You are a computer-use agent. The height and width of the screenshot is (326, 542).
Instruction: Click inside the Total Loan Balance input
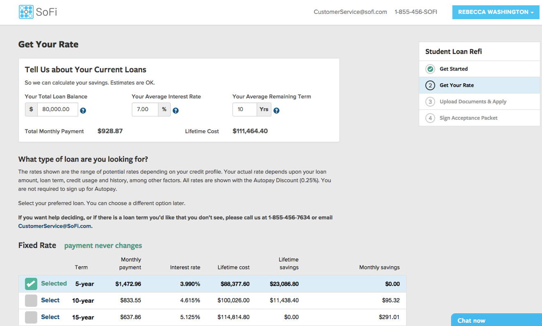pyautogui.click(x=57, y=109)
